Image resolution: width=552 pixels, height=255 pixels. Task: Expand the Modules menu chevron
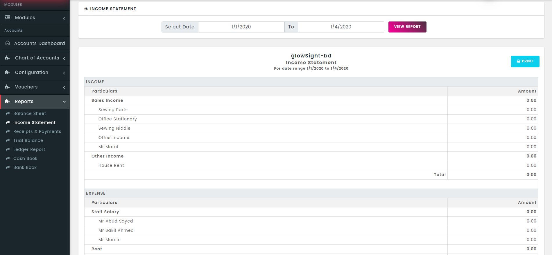tap(64, 18)
